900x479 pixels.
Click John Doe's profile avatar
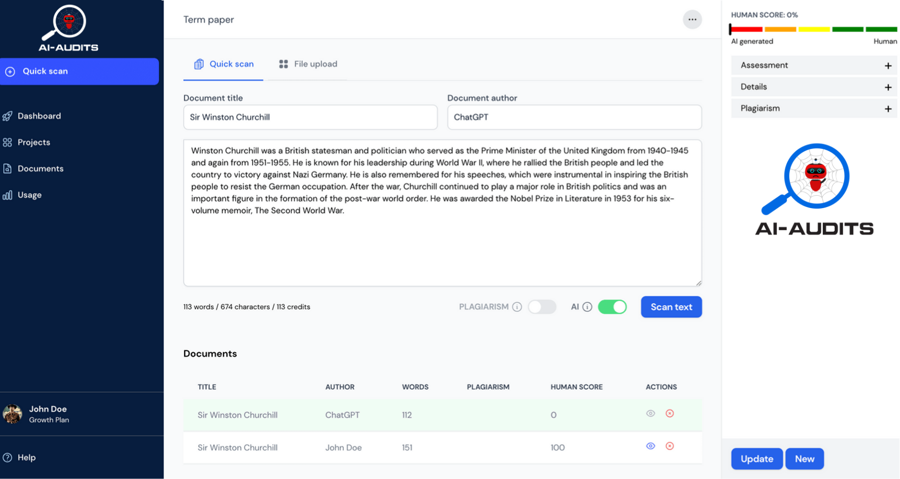click(12, 414)
